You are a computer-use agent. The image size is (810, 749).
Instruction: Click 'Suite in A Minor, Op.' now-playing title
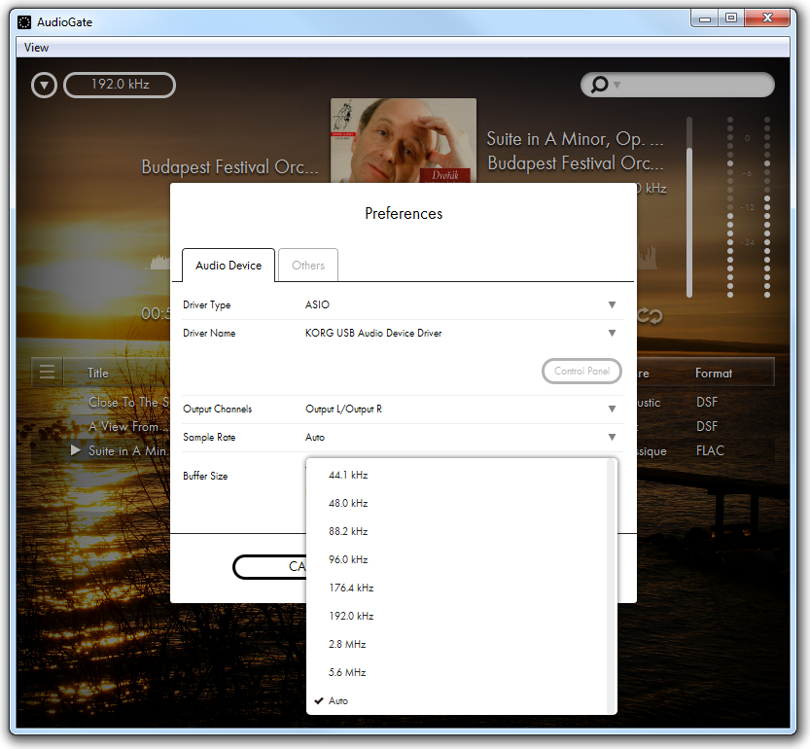[x=575, y=138]
